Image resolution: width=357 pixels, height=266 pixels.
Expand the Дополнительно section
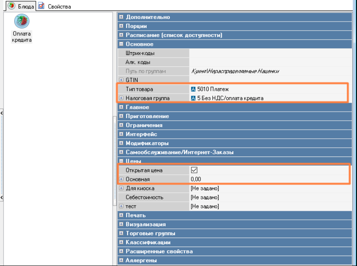point(122,17)
